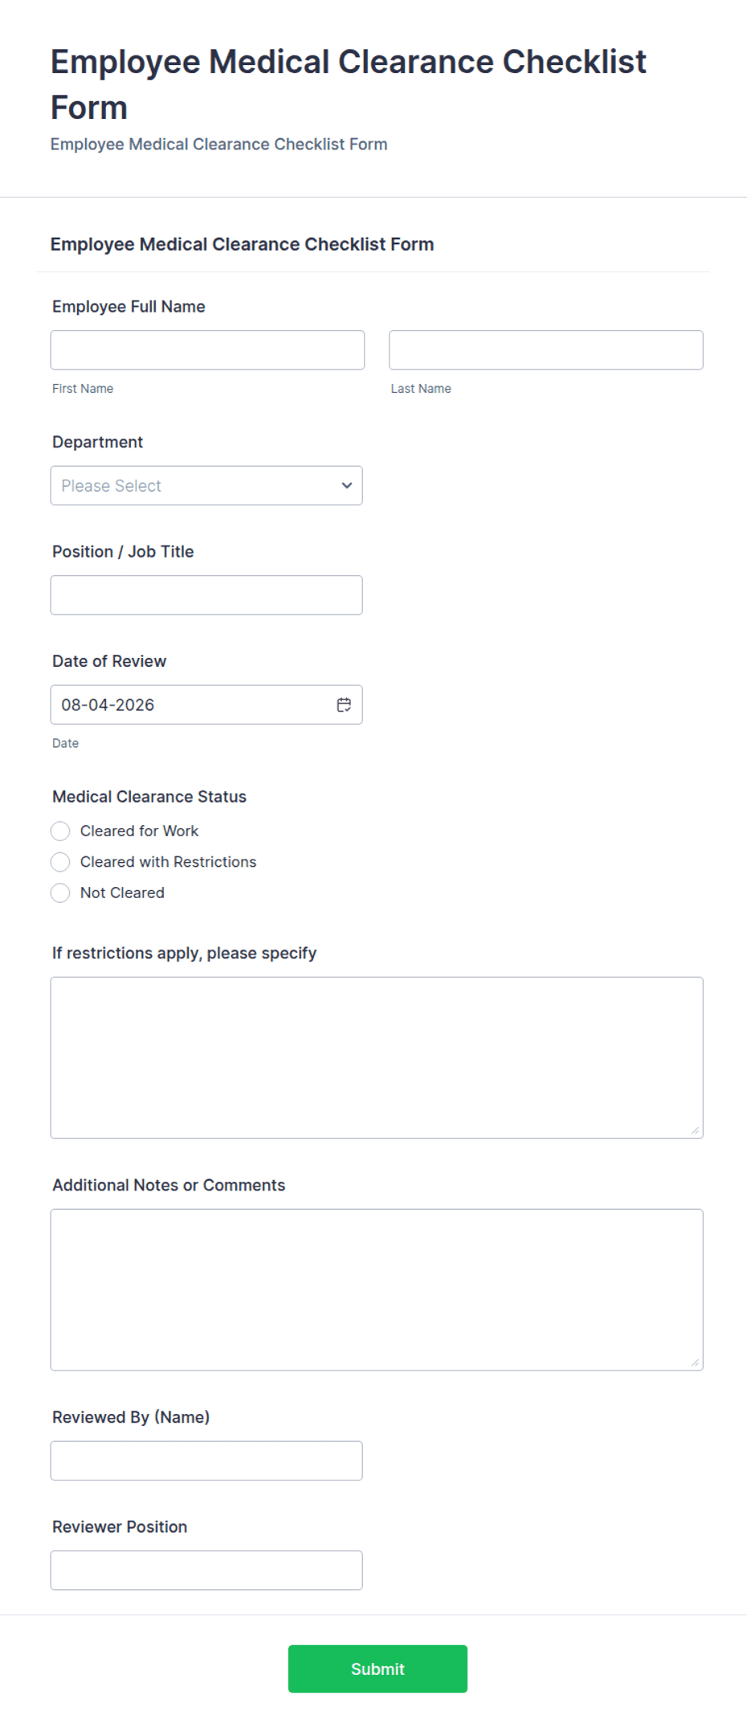
Task: Select the Position / Job Title field
Action: pyautogui.click(x=206, y=595)
